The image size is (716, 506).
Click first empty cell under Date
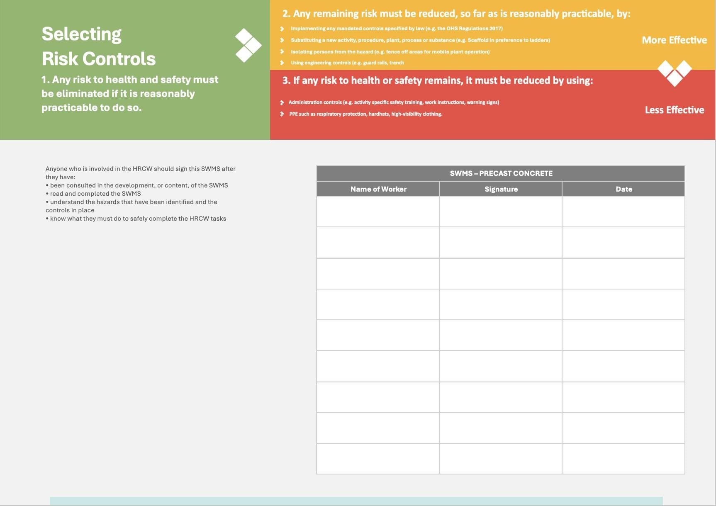pos(623,212)
